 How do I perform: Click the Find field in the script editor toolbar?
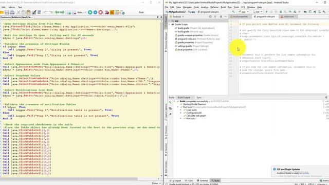tap(141, 12)
